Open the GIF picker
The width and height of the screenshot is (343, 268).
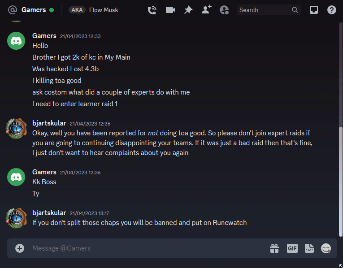(x=292, y=248)
